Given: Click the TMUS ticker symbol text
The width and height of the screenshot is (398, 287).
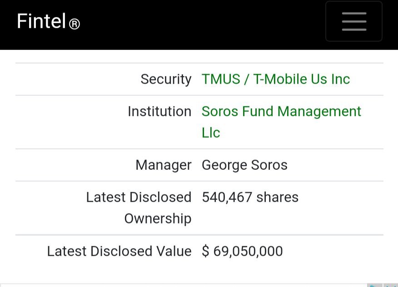Looking at the screenshot, I should click(x=221, y=79).
